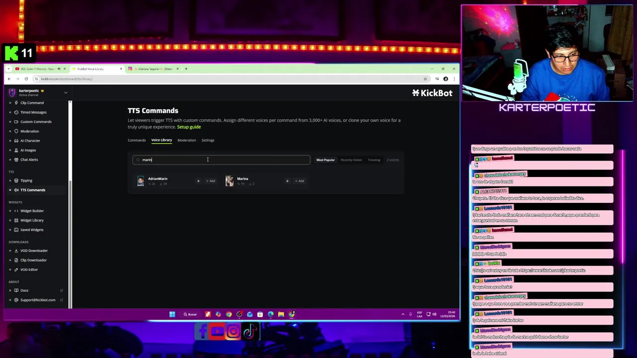This screenshot has width=637, height=358.
Task: Open Tipping under the TTS section
Action: (26, 180)
